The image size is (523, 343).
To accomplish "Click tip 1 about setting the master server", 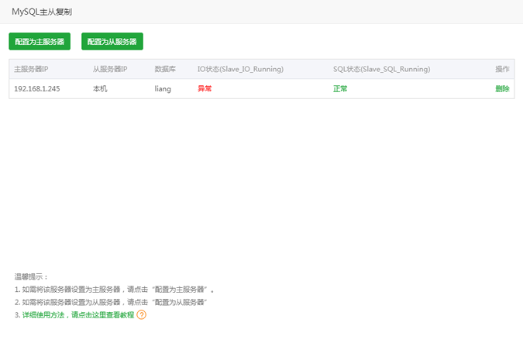I will coord(114,289).
